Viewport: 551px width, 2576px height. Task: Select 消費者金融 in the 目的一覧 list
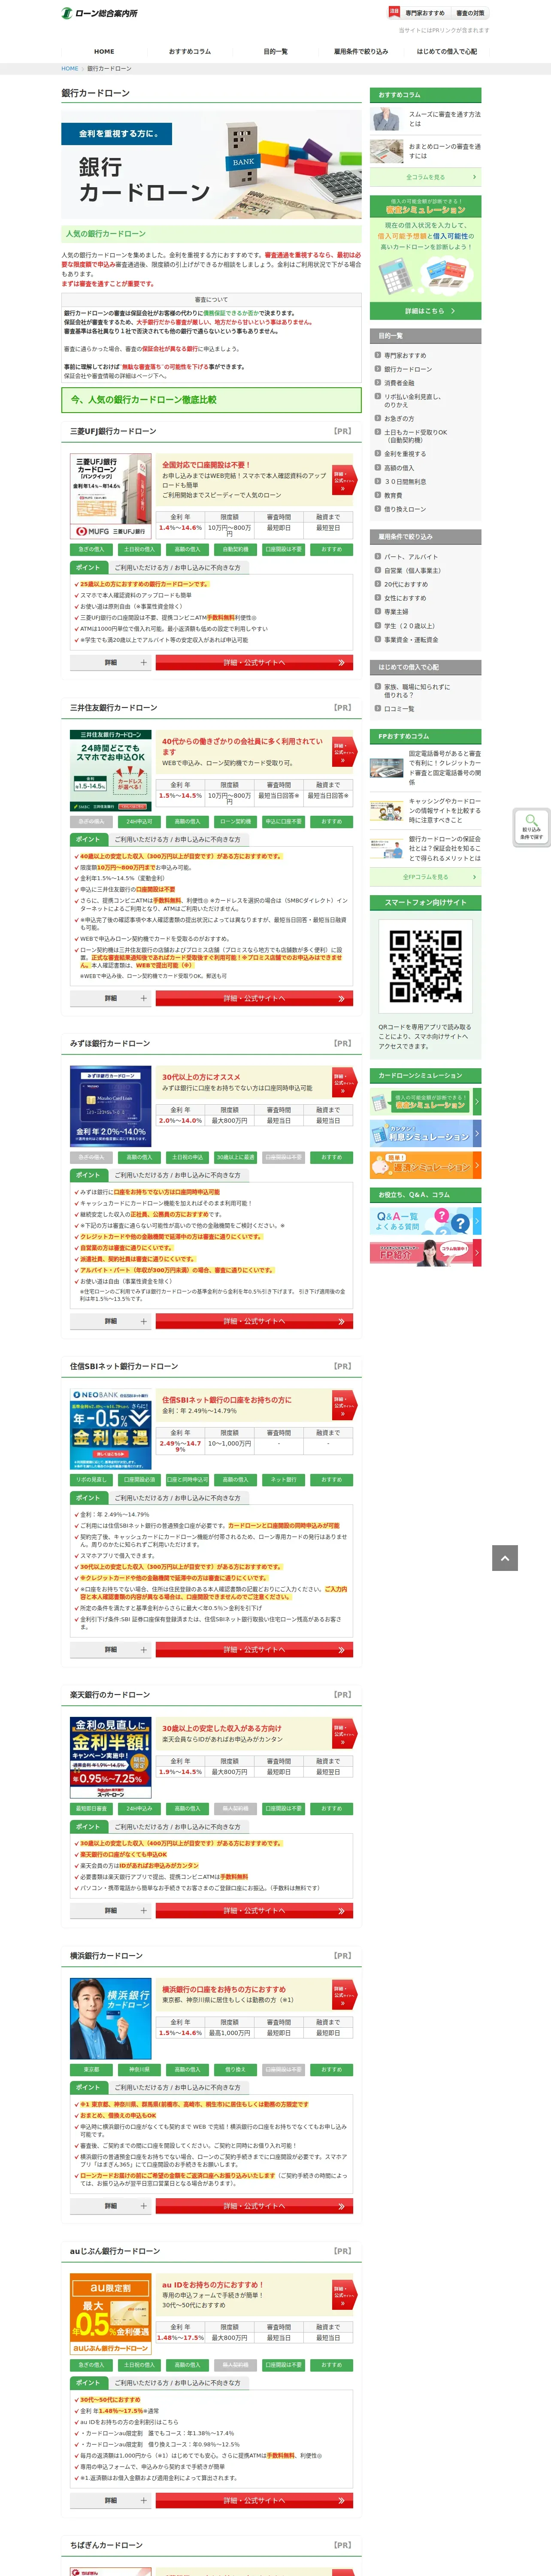(x=399, y=383)
